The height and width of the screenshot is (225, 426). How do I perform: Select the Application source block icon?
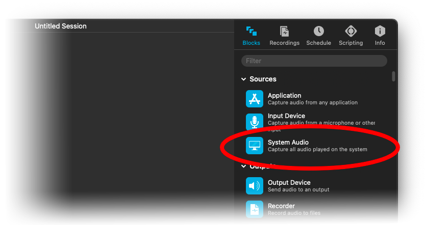[x=254, y=99]
